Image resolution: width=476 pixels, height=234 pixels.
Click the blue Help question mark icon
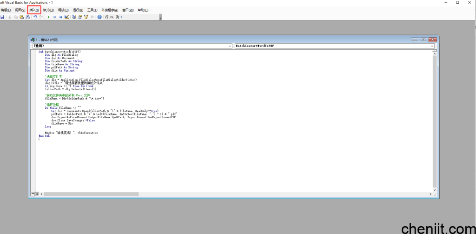click(99, 17)
